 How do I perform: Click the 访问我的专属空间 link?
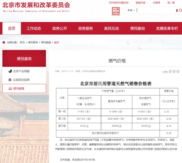[119, 3]
